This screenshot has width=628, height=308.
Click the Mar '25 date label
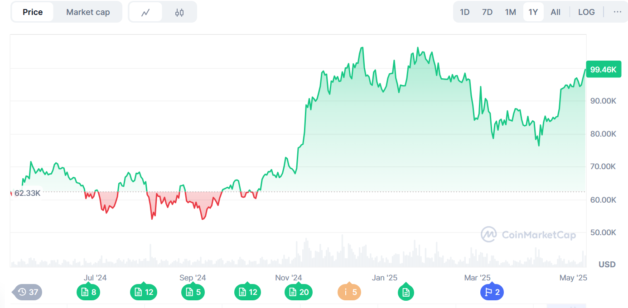click(x=478, y=278)
